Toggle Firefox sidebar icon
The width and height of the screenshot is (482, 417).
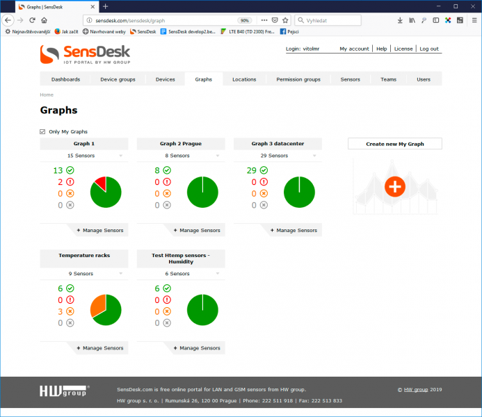(x=436, y=20)
